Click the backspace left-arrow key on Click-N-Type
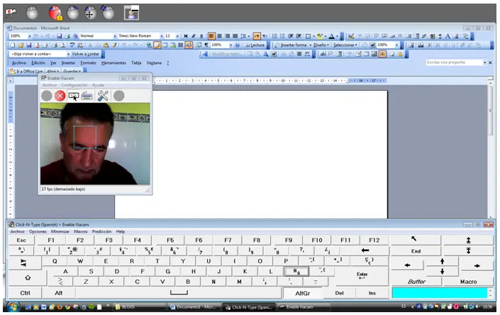 pyautogui.click(x=365, y=250)
